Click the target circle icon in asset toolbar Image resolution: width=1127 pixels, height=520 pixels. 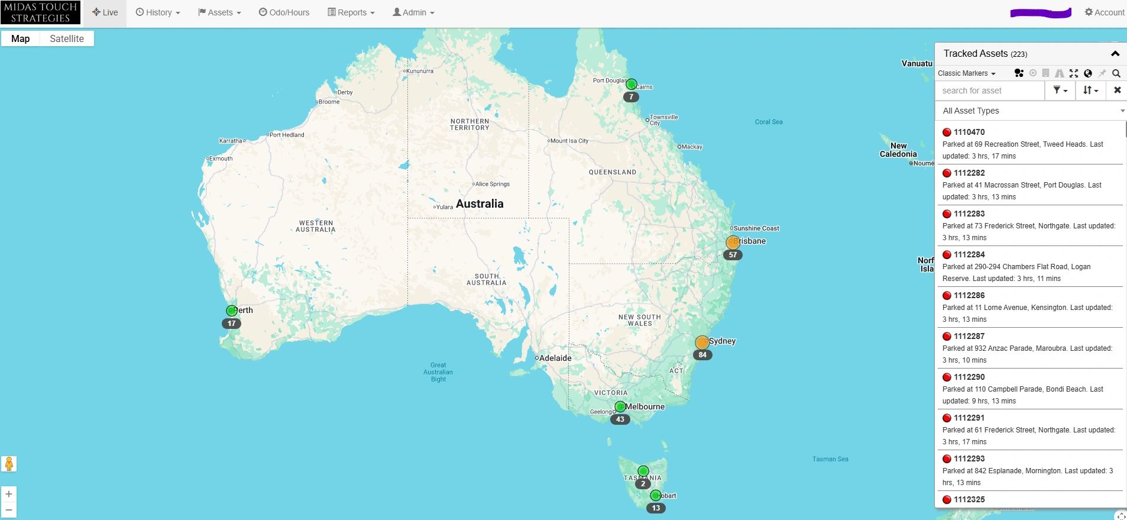(x=1032, y=73)
